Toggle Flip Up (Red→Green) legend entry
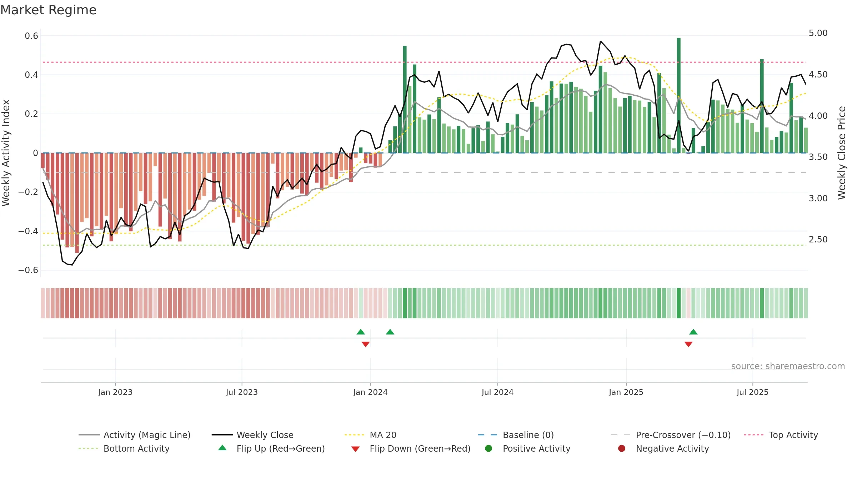The image size is (857, 482). 271,448
